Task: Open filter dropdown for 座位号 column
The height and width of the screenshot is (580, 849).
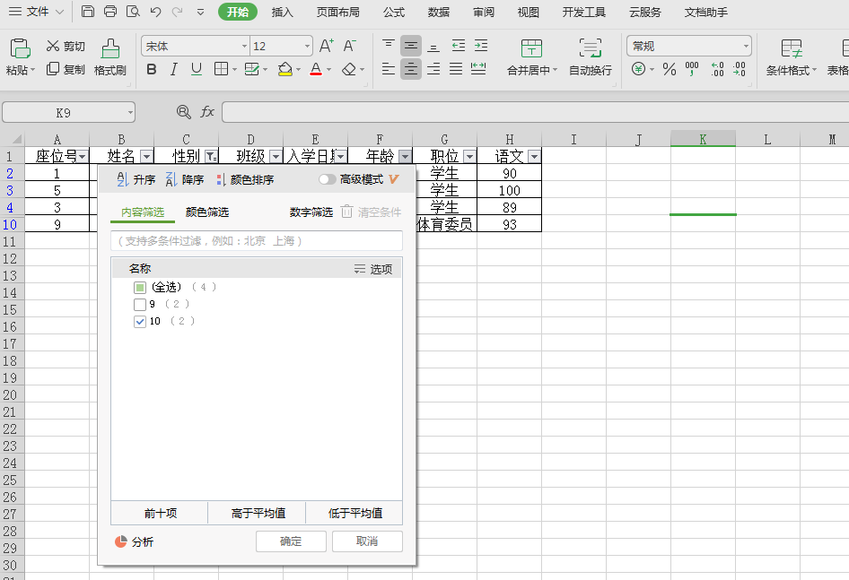Action: [x=83, y=157]
